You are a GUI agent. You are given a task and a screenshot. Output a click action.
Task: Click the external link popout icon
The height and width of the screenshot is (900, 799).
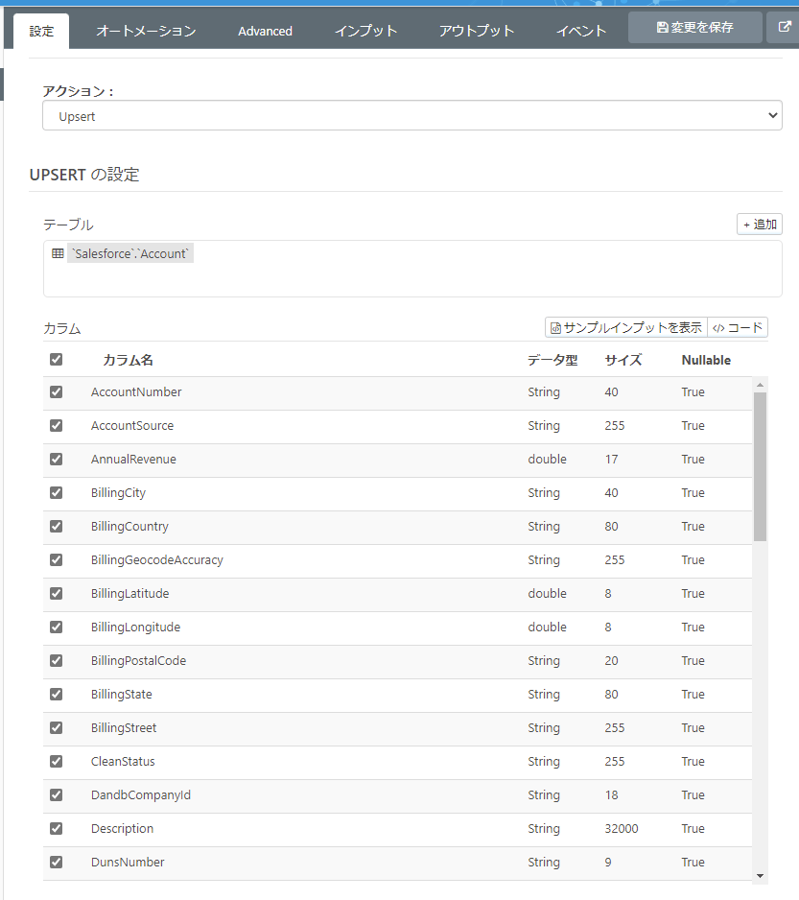(x=782, y=28)
